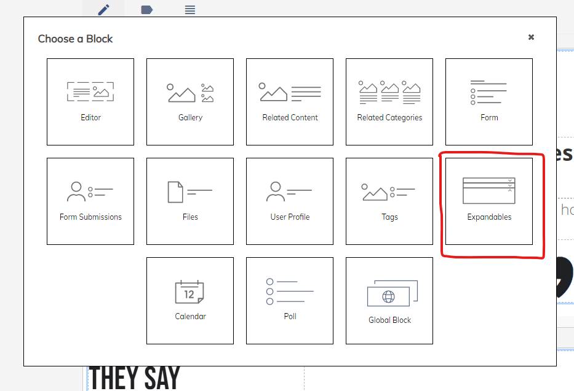Viewport: 574px width, 391px height.
Task: Open the tag label tab
Action: pyautogui.click(x=146, y=9)
